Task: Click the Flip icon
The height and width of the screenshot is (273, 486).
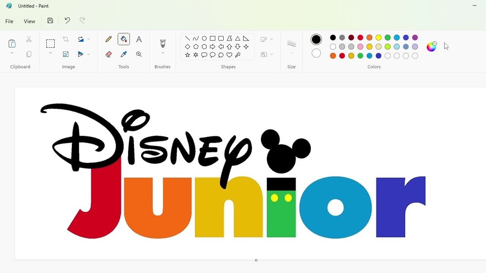Action: [x=80, y=54]
